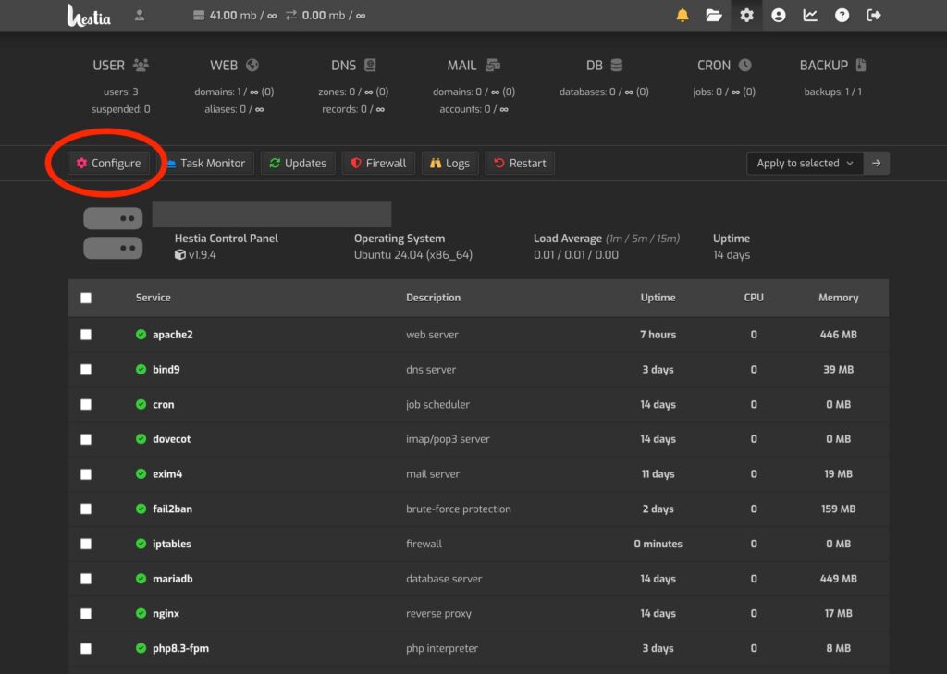Click the log out icon

click(x=873, y=15)
